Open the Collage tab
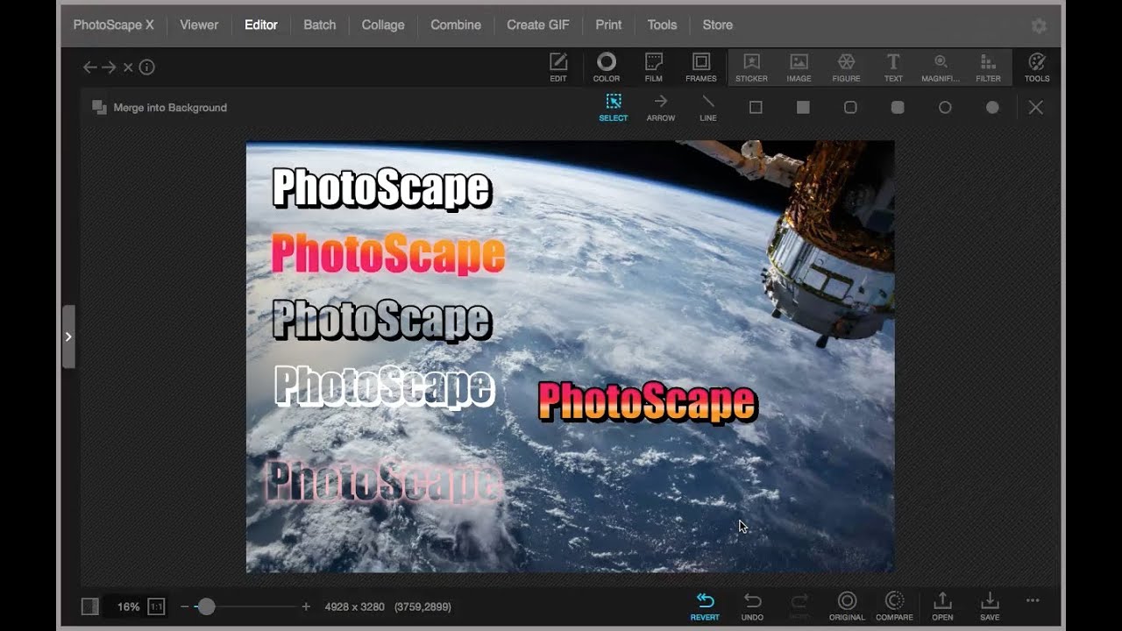The image size is (1122, 631). click(383, 25)
